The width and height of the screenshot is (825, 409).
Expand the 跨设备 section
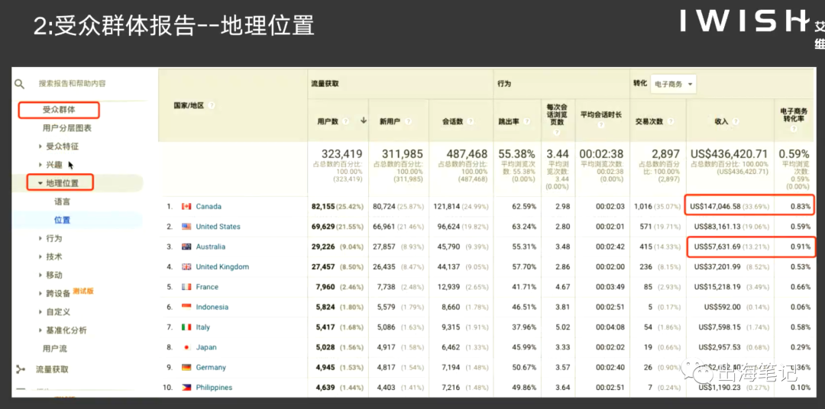tap(40, 293)
